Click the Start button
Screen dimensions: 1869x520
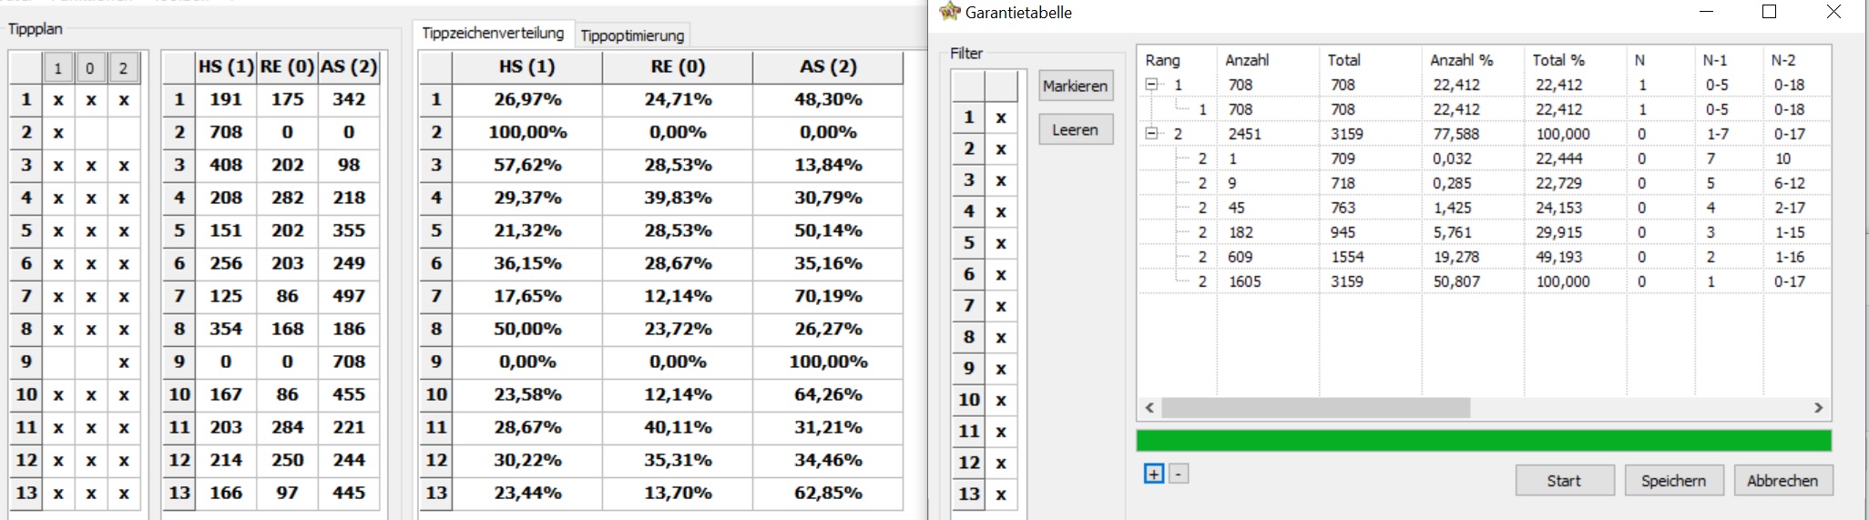coord(1564,480)
